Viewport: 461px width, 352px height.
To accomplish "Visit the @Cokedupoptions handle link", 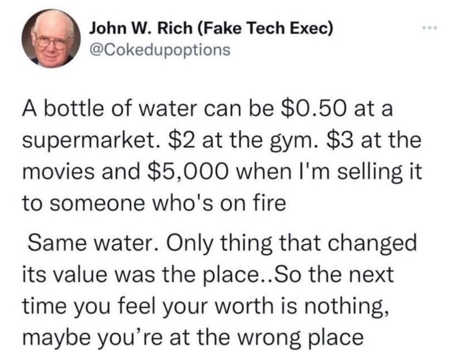I will [x=160, y=50].
